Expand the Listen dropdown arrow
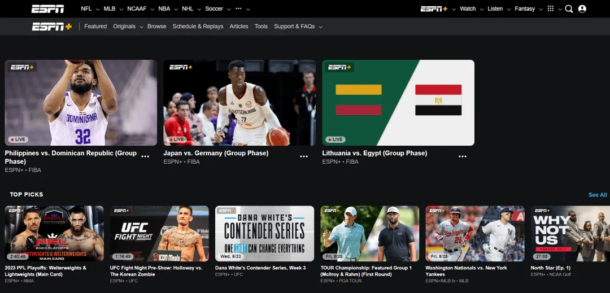This screenshot has height=293, width=610. [508, 9]
